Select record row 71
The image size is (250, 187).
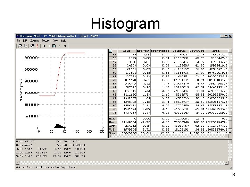tap(113, 113)
